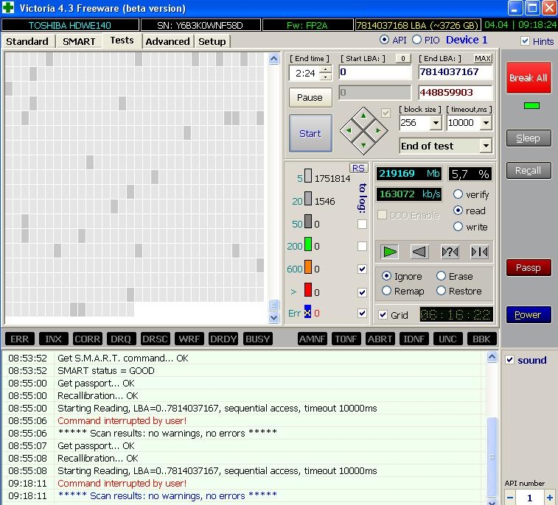This screenshot has height=505, width=558.
Task: Click the Start scan button
Action: 310,134
